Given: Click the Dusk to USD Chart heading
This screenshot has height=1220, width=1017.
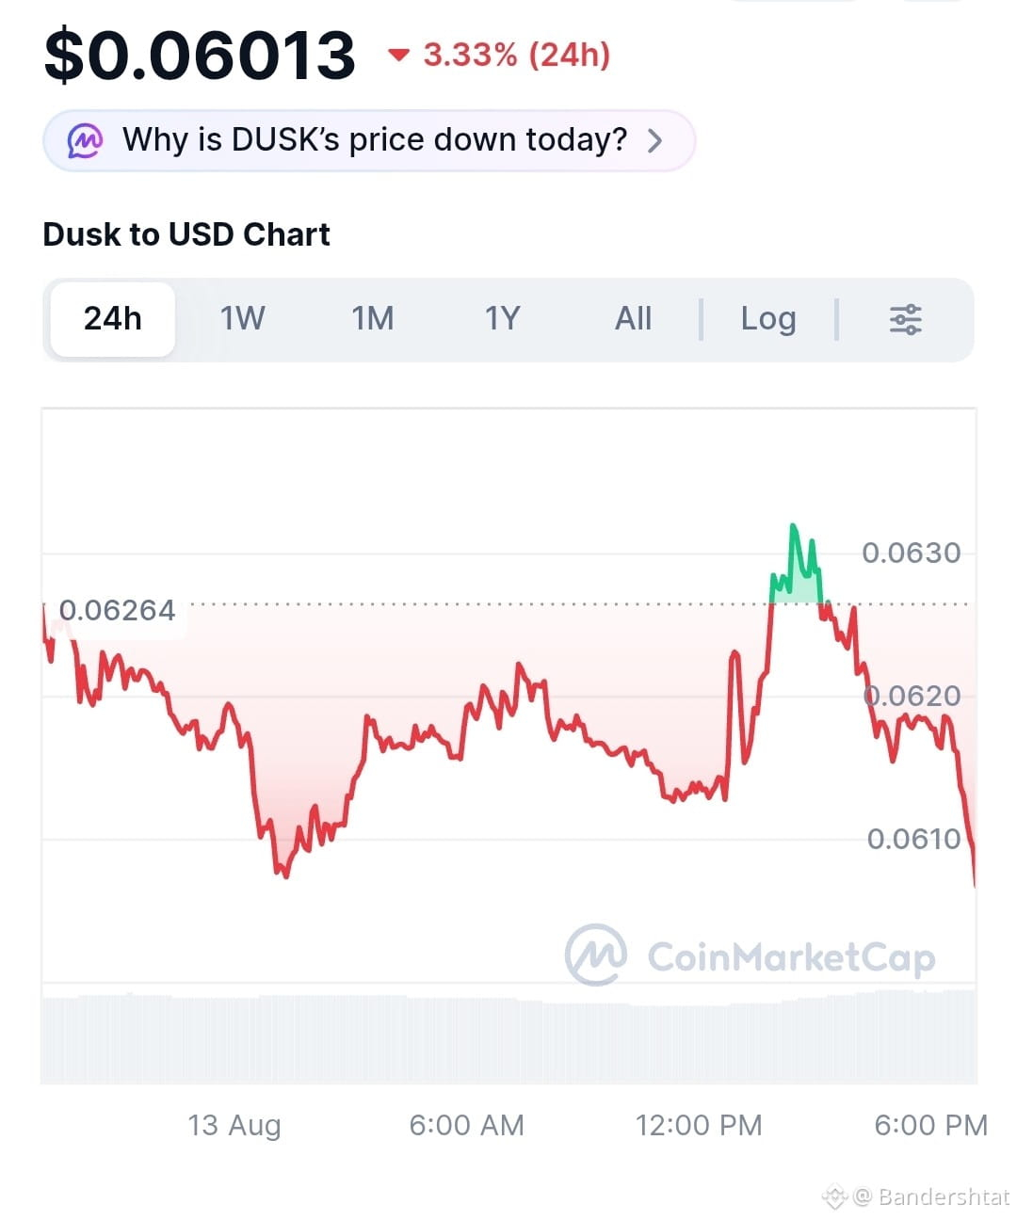Looking at the screenshot, I should click(x=186, y=234).
